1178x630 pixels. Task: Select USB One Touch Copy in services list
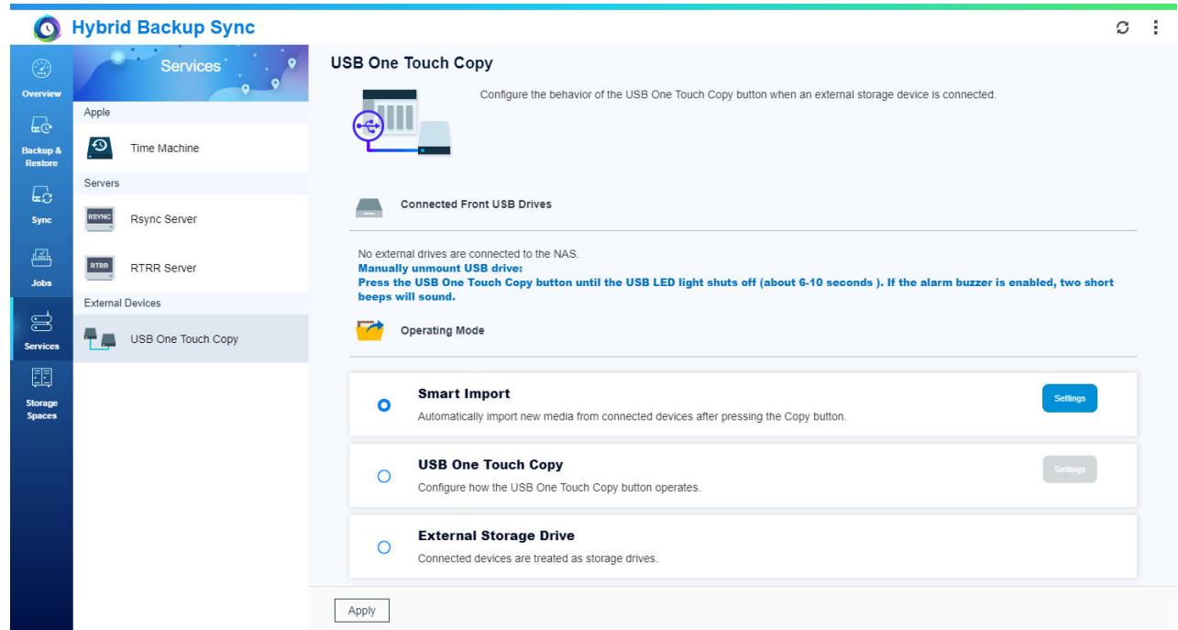point(190,338)
